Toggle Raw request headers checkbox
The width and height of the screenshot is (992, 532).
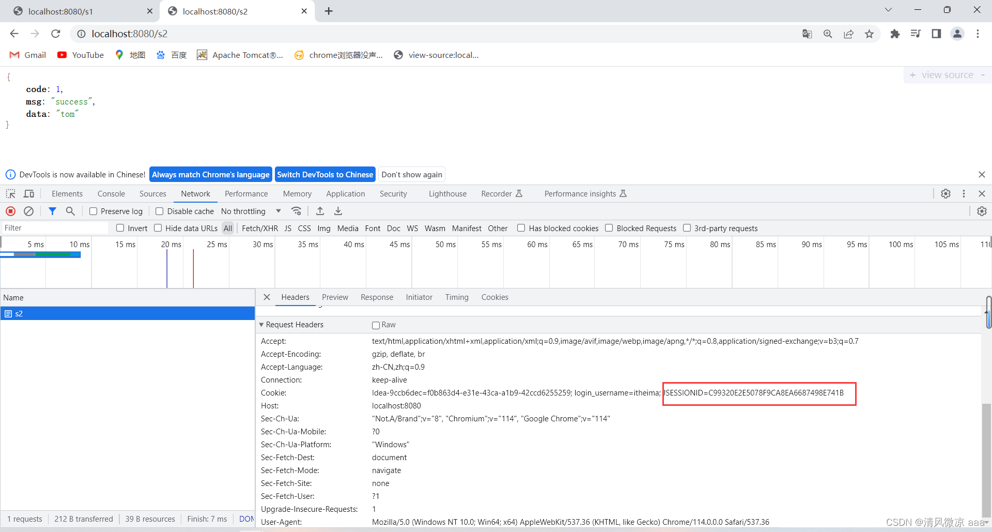(x=376, y=325)
